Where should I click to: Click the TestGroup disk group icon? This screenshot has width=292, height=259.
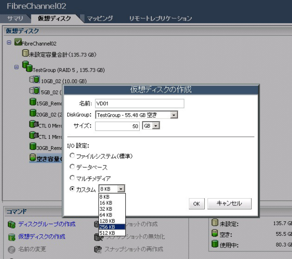click(27, 67)
